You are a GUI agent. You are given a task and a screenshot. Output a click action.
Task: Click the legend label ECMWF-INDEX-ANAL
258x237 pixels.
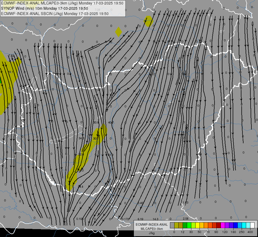click(x=152, y=225)
